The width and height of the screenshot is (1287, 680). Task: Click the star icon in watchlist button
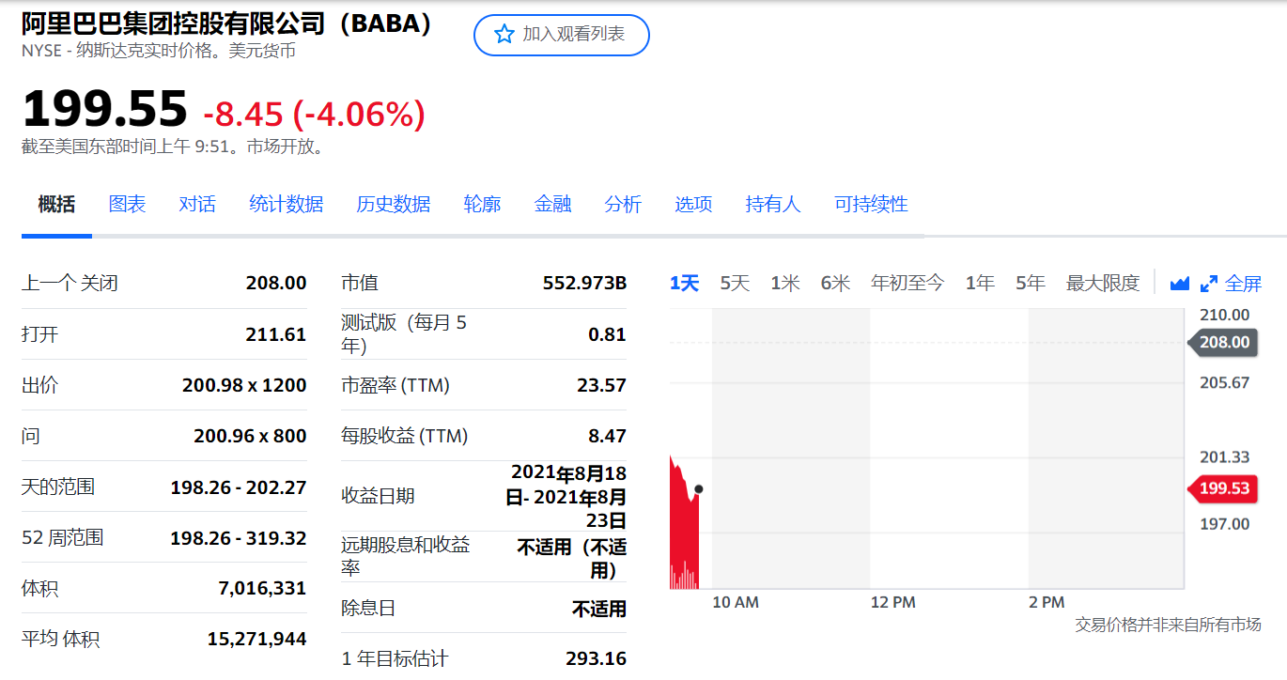[x=504, y=35]
